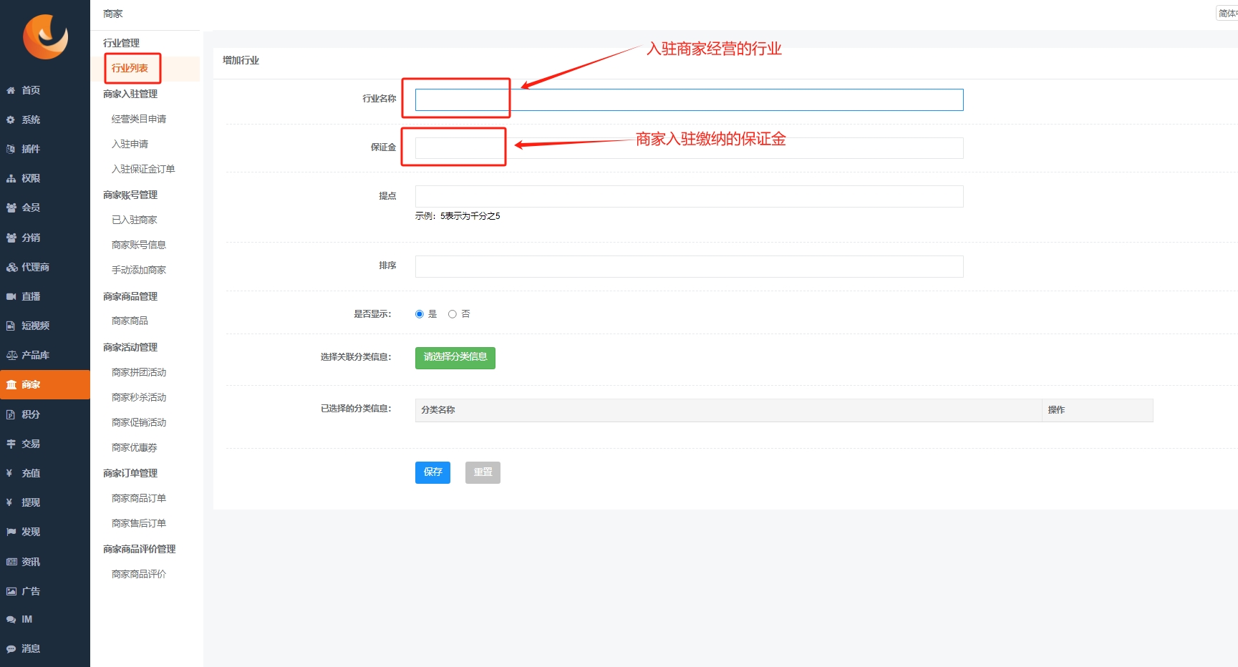Viewport: 1238px width, 667px height.
Task: Click the 增加行业 panel title
Action: pyautogui.click(x=241, y=60)
